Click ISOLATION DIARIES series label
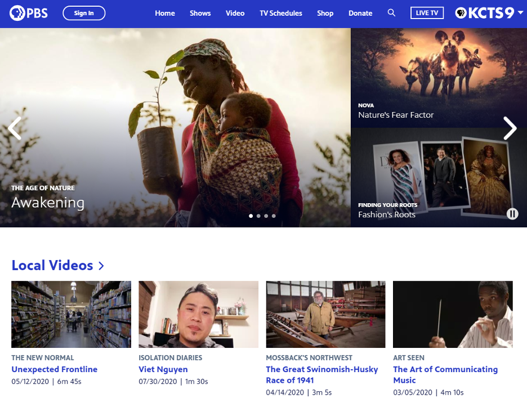Image resolution: width=527 pixels, height=403 pixels. click(x=171, y=357)
